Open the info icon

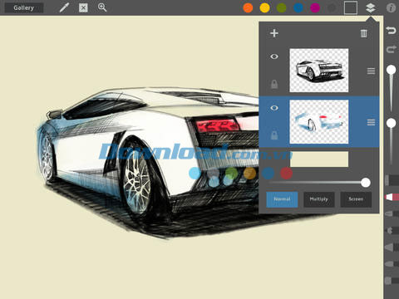(391, 8)
